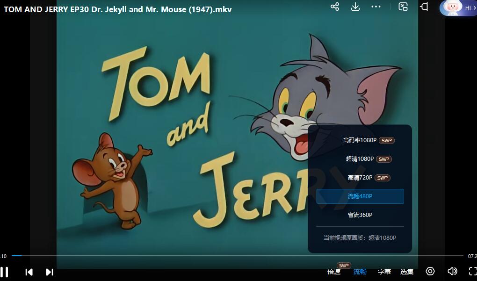Mute the volume speaker icon

452,271
